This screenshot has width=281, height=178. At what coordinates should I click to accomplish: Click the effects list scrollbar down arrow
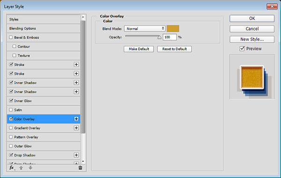pyautogui.click(x=83, y=162)
